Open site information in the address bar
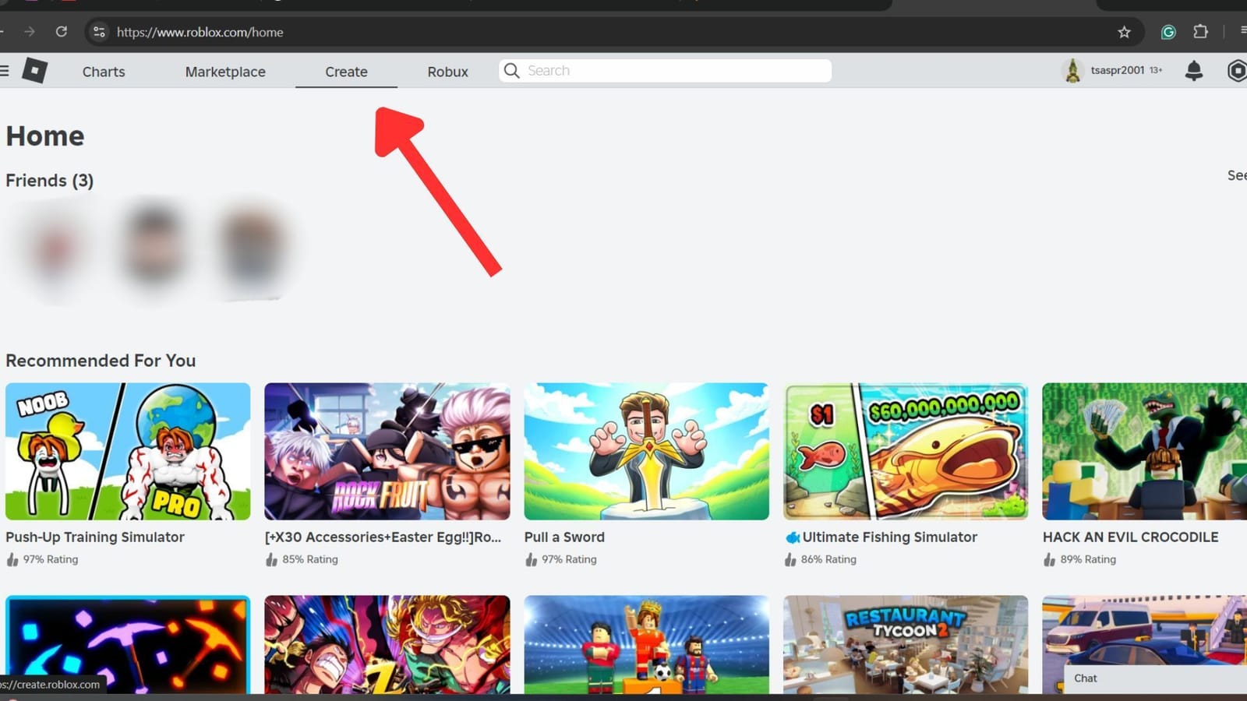 (99, 32)
